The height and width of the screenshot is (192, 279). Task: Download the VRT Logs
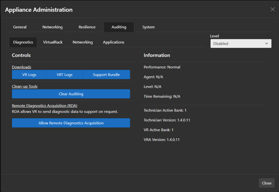coord(64,75)
